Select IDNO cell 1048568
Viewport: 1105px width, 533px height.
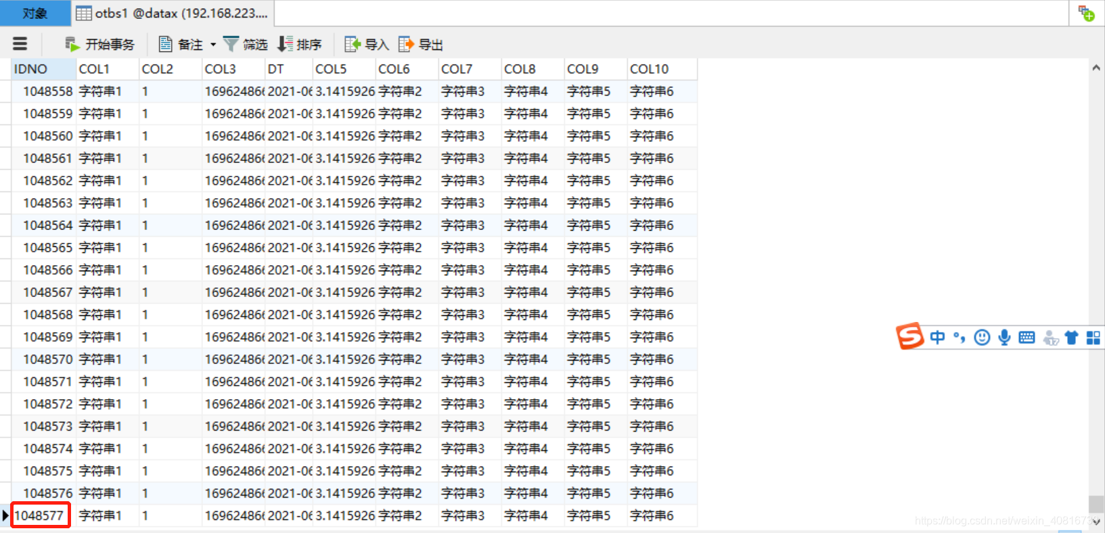pos(43,315)
